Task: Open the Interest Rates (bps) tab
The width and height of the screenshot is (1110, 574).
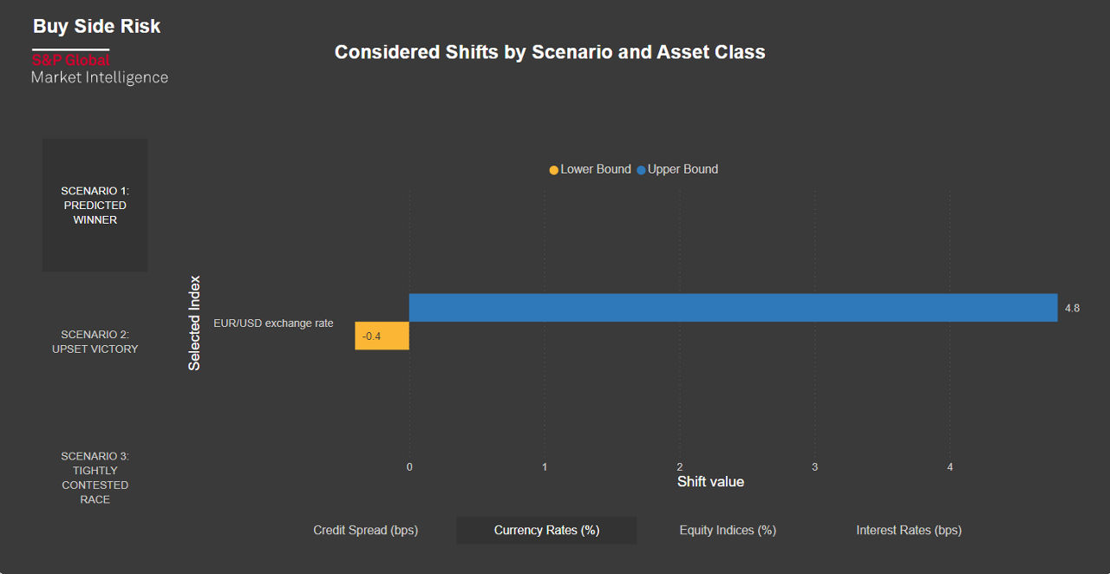Action: click(909, 530)
